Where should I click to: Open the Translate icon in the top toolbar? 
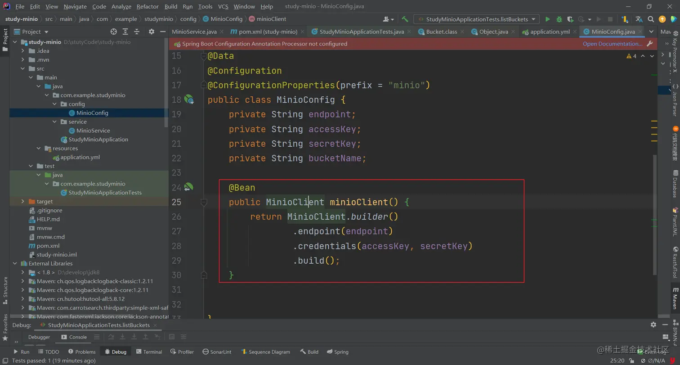(639, 19)
